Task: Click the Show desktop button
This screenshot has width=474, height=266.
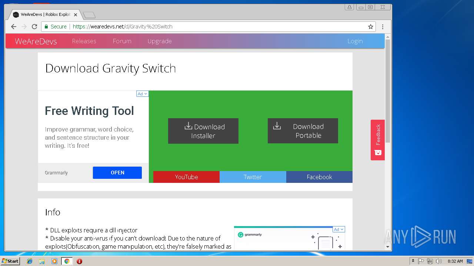Action: click(x=470, y=261)
